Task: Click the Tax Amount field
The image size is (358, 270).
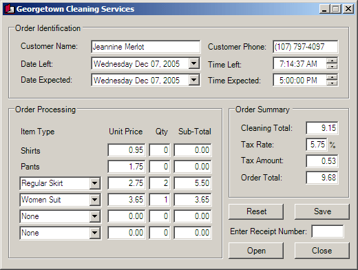Action: (322, 161)
